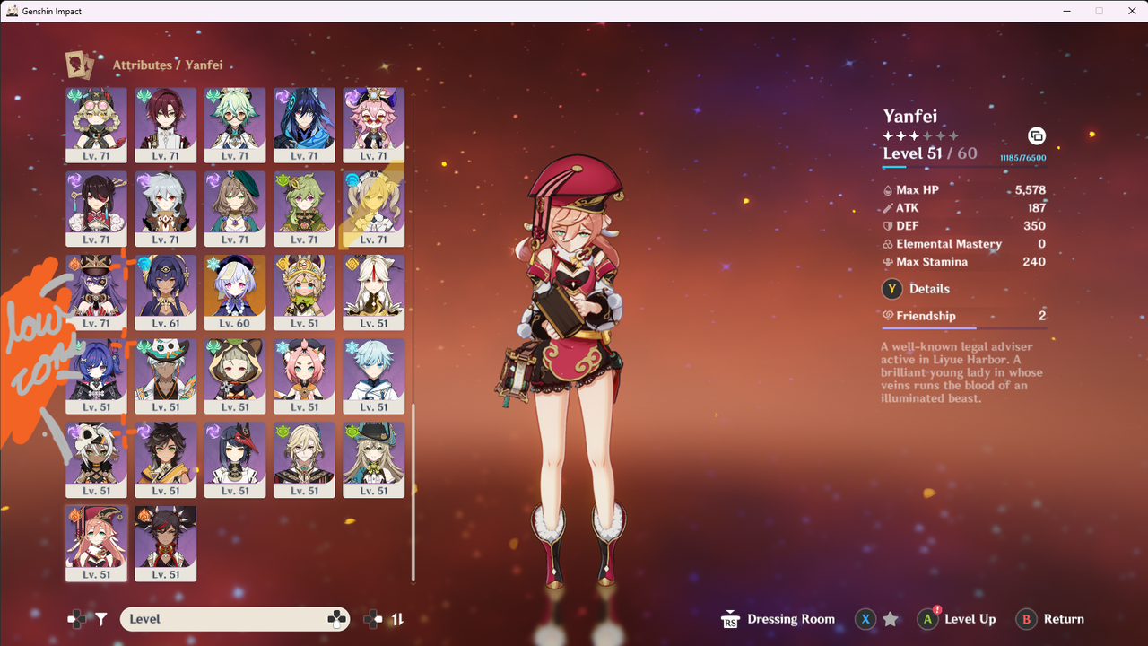
Task: Click the Level 51 experience progress bar
Action: [964, 167]
